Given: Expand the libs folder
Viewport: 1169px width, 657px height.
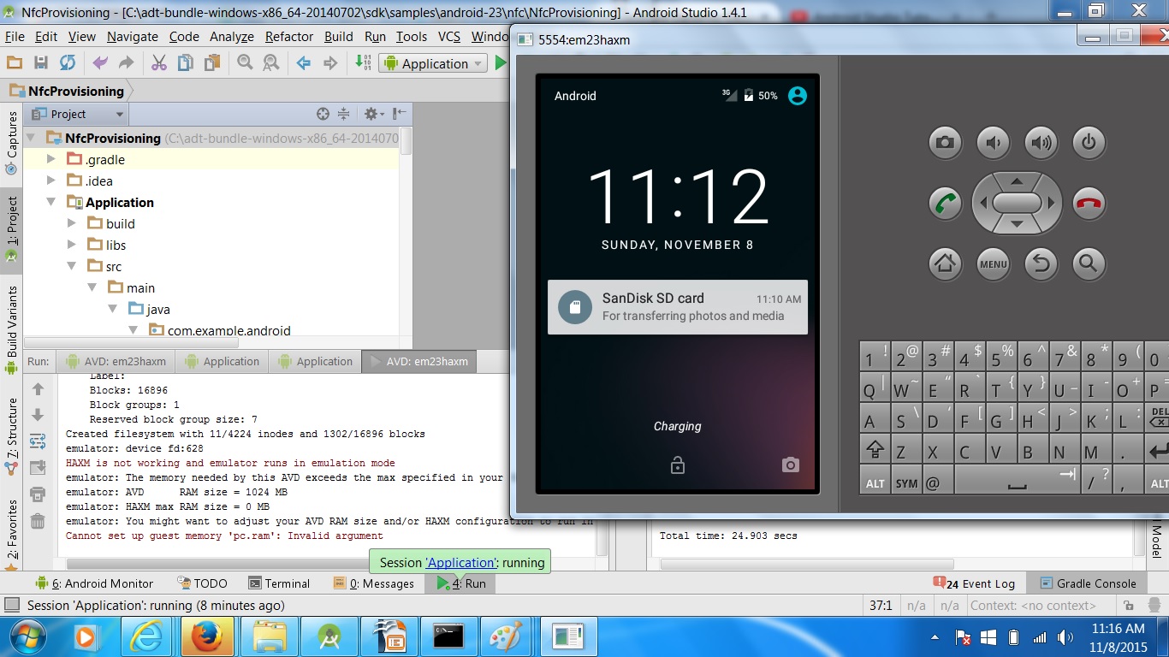Looking at the screenshot, I should click(72, 245).
